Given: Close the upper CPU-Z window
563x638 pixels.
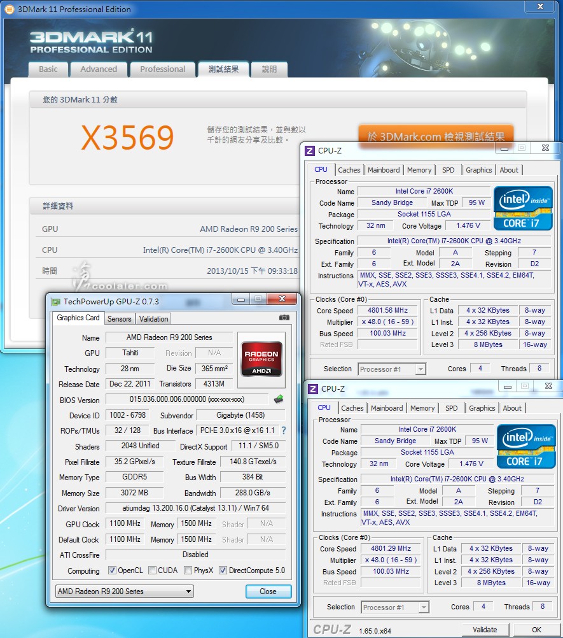Looking at the screenshot, I should [x=546, y=148].
